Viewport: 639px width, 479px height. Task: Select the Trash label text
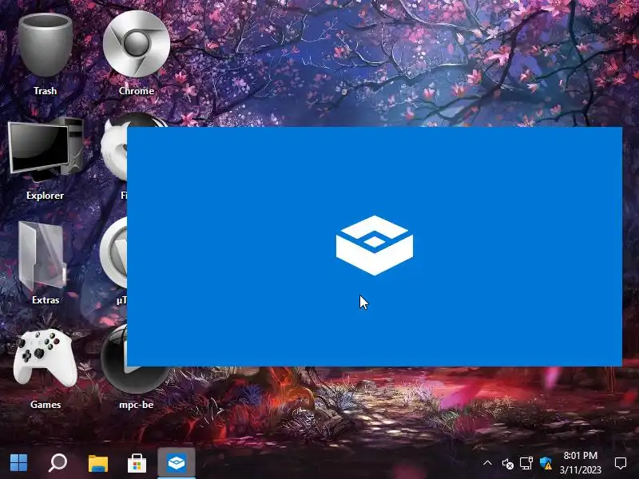tap(46, 91)
